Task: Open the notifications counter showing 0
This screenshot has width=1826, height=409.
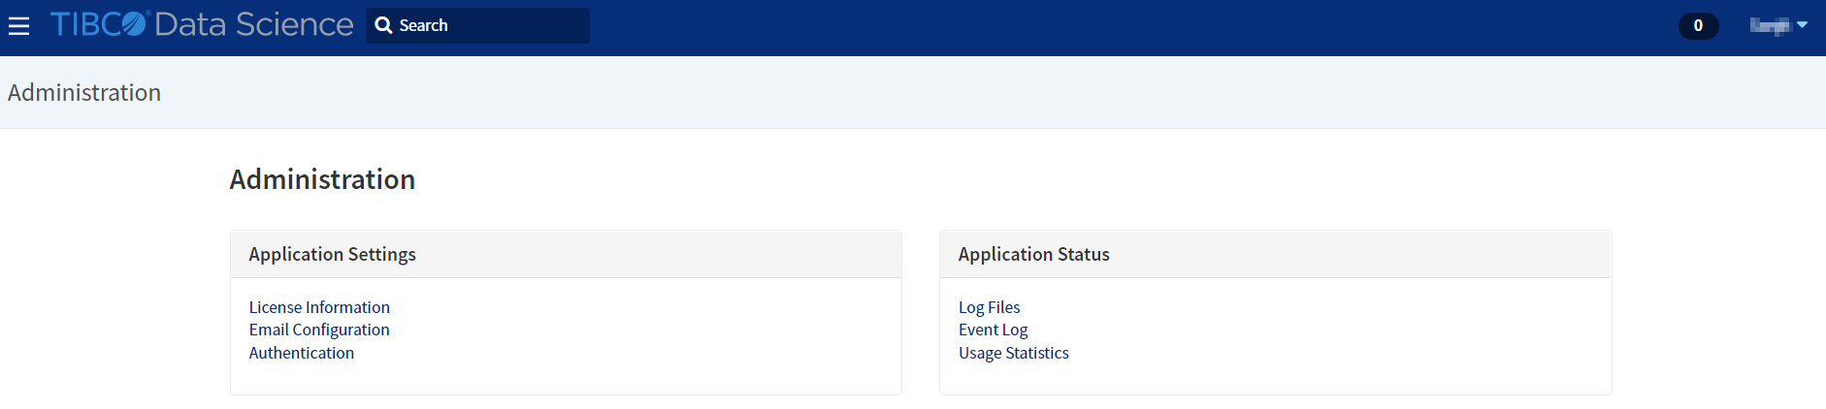Action: point(1698,26)
